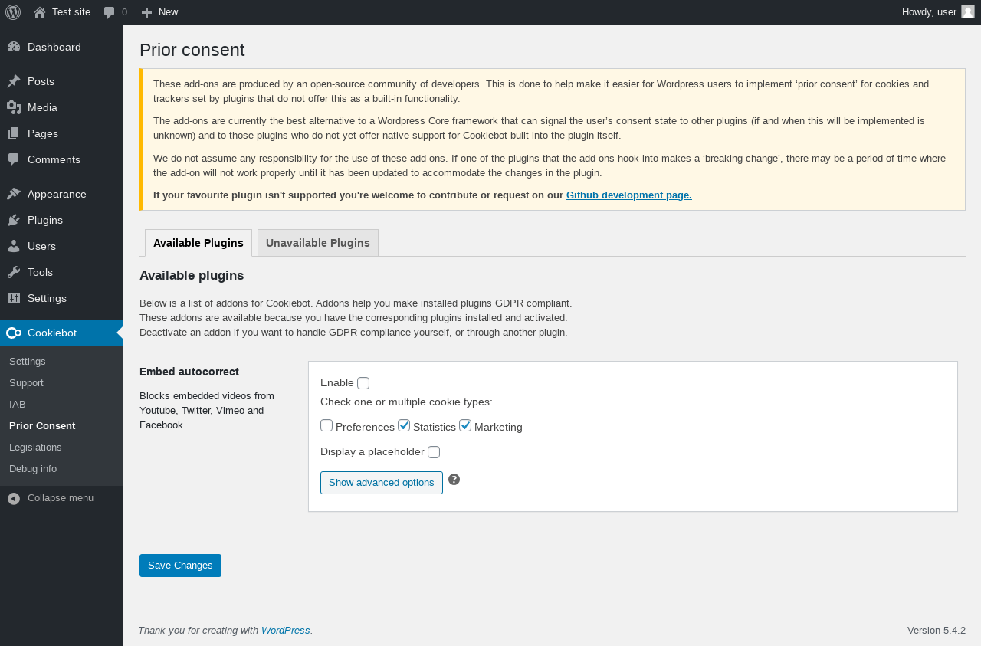Click the Dashboard gauge icon

click(14, 47)
